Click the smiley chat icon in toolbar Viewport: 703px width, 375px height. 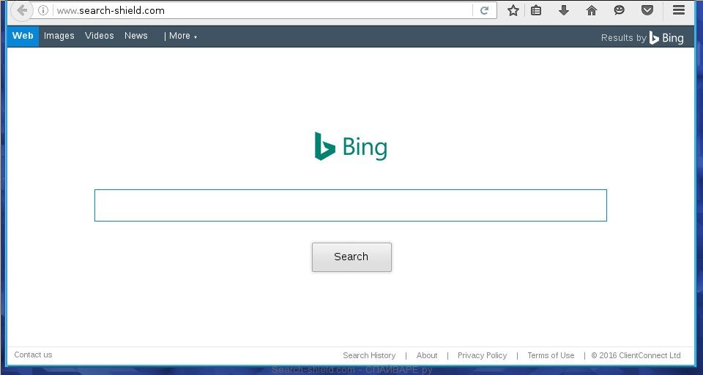(620, 10)
